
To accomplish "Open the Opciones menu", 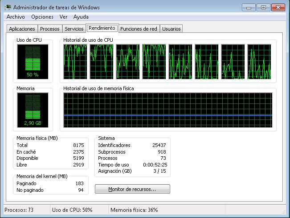I will point(42,17).
